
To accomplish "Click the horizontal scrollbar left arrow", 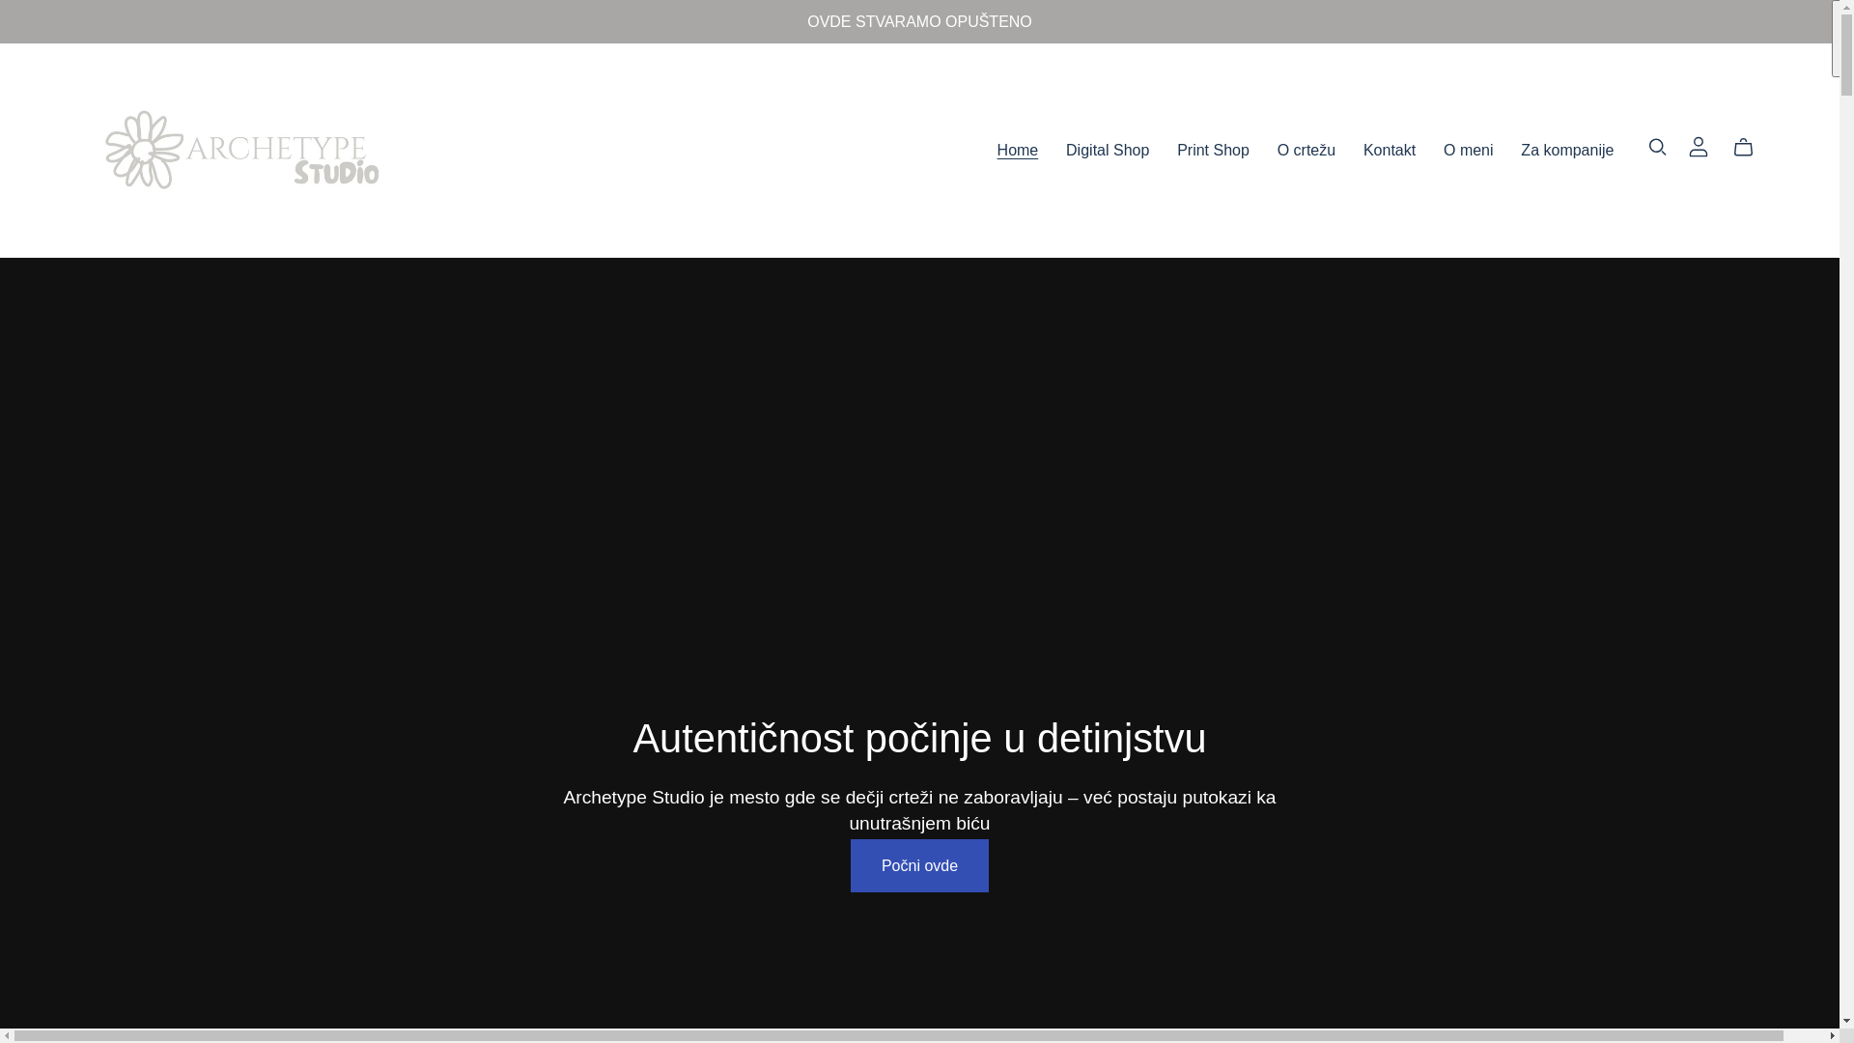I will 7,1035.
